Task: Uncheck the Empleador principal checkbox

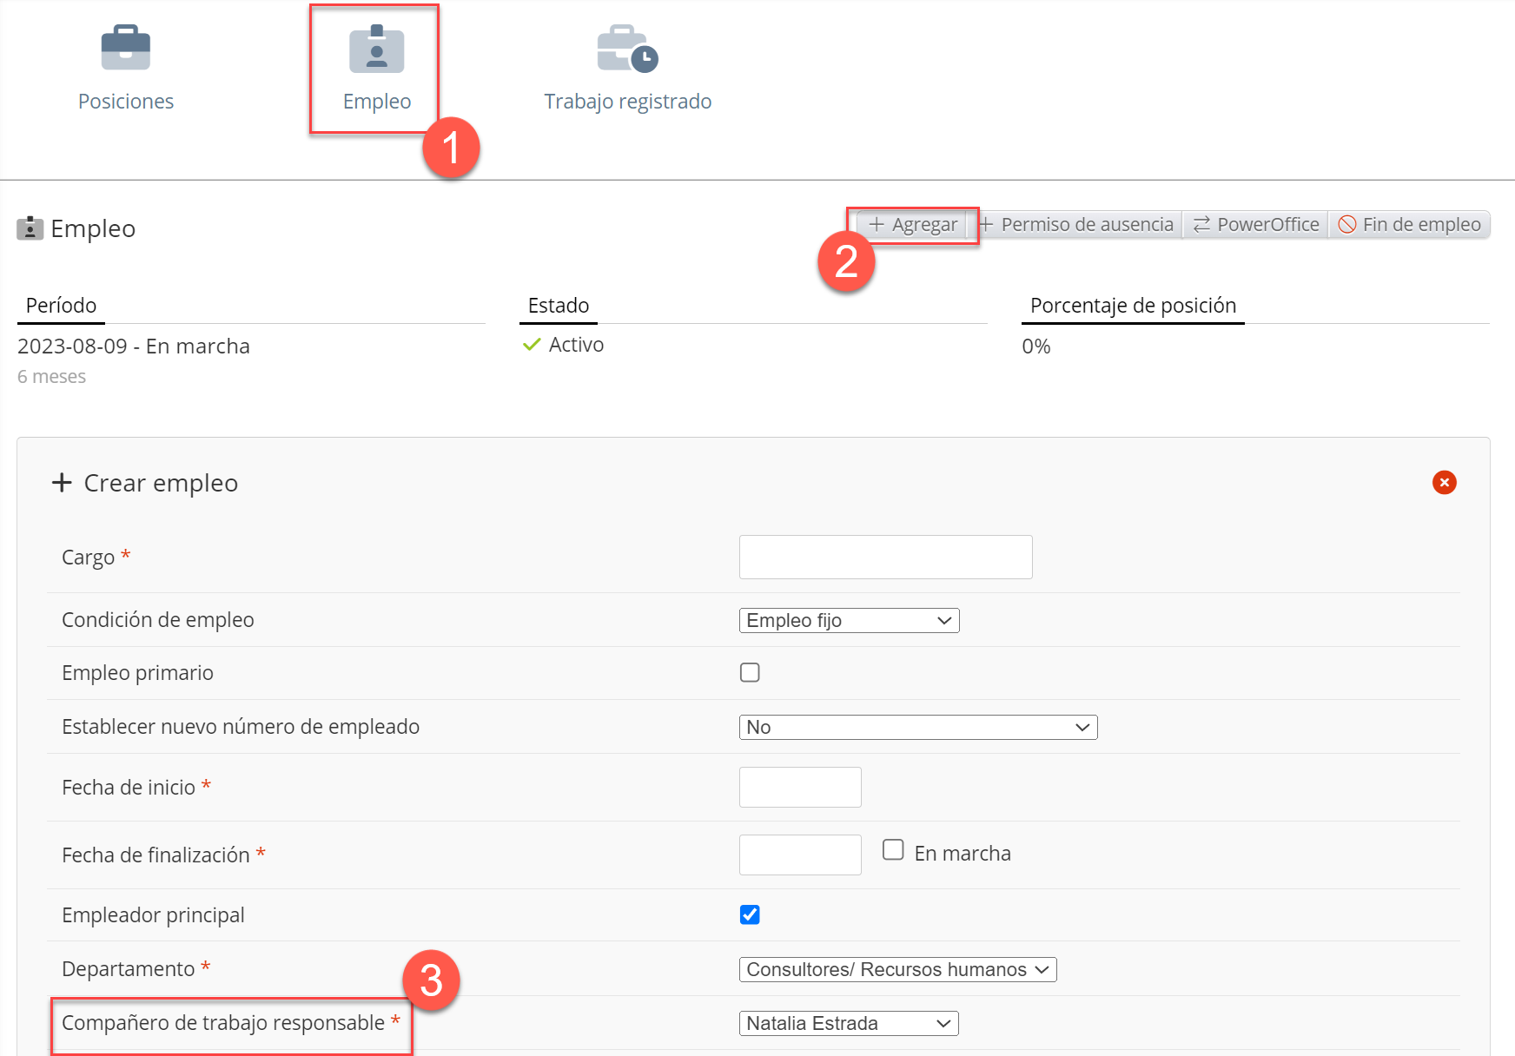Action: tap(750, 915)
